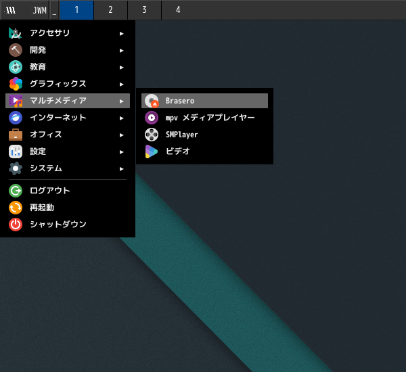Select the マルチメディア menu entry
406x372 pixels.
click(x=68, y=101)
